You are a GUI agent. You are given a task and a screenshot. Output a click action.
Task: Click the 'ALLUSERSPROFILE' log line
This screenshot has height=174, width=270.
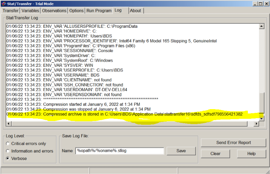pyautogui.click(x=72, y=26)
